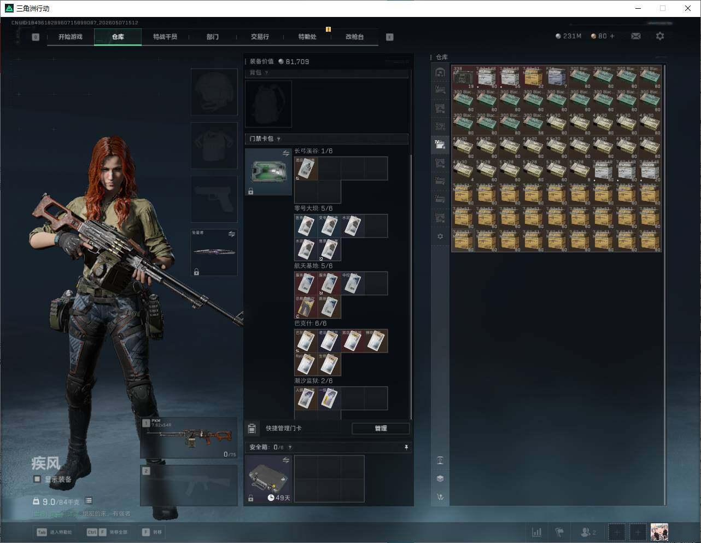Screen dimensions: 701x543
Task: Click the 巴克什: 6/6 label
Action: 311,324
